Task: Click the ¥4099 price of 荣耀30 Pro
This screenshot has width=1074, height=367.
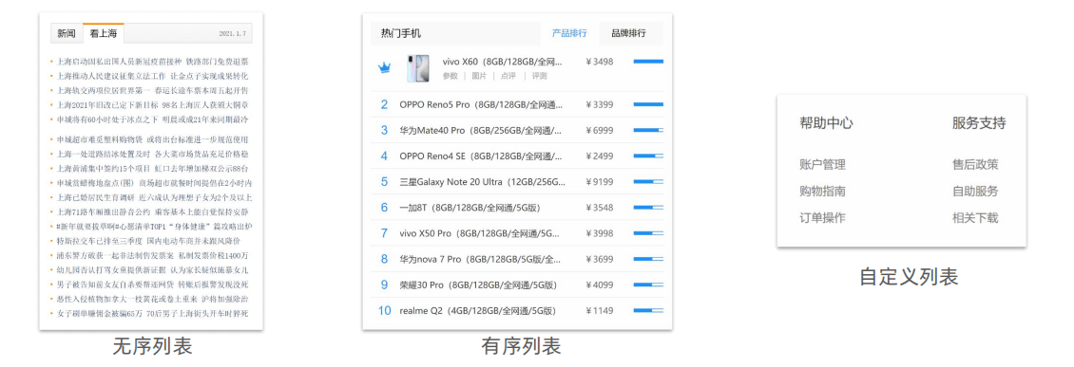Action: 600,285
